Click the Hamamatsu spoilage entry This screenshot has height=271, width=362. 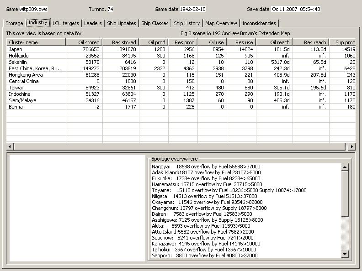coord(207,184)
